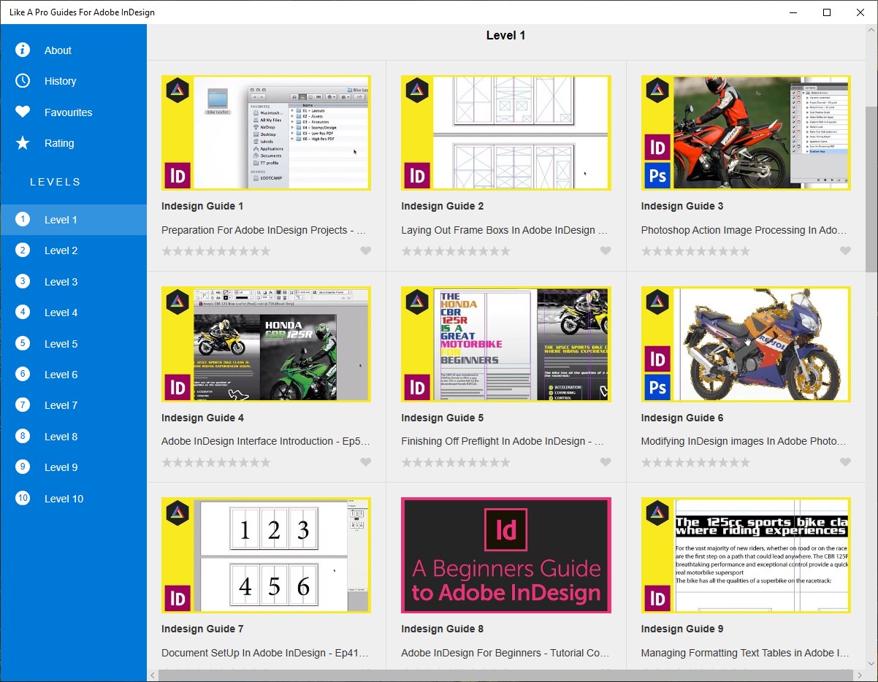Select Level 3 in sidebar

pos(73,282)
